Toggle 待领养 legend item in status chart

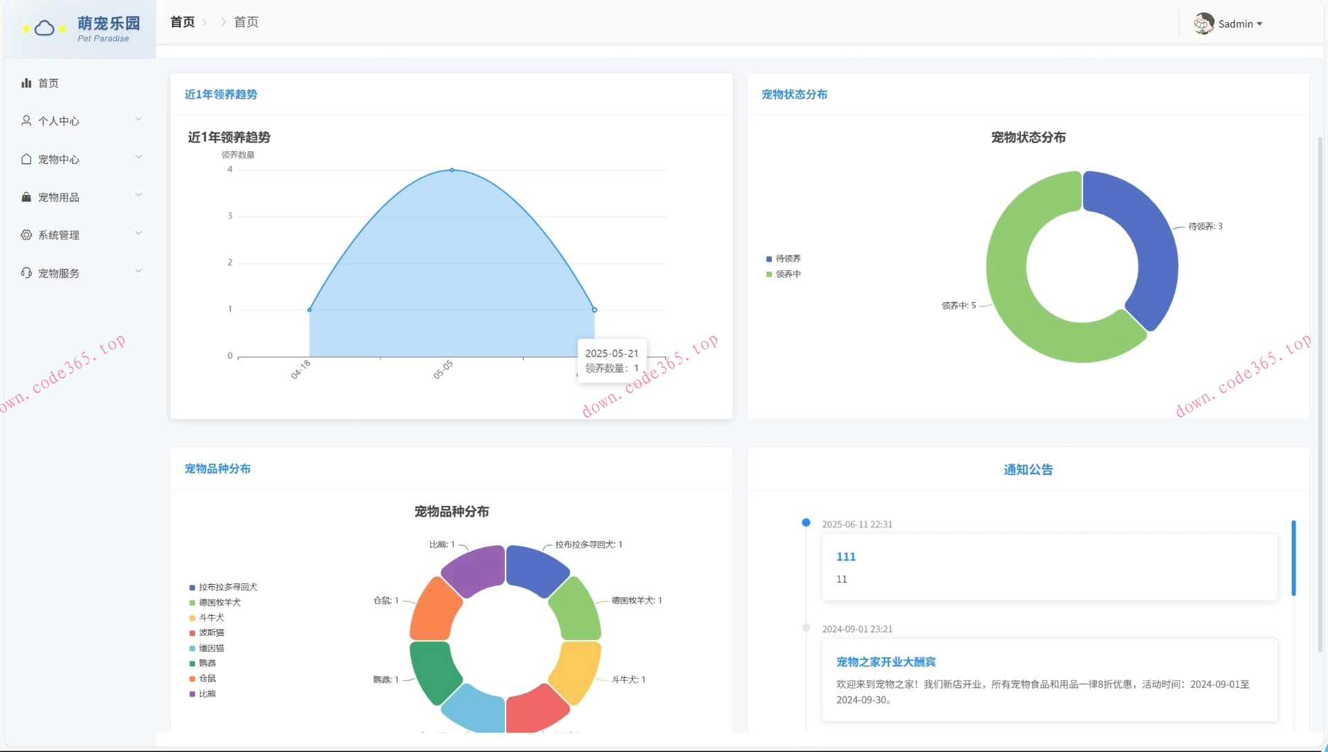(x=783, y=258)
